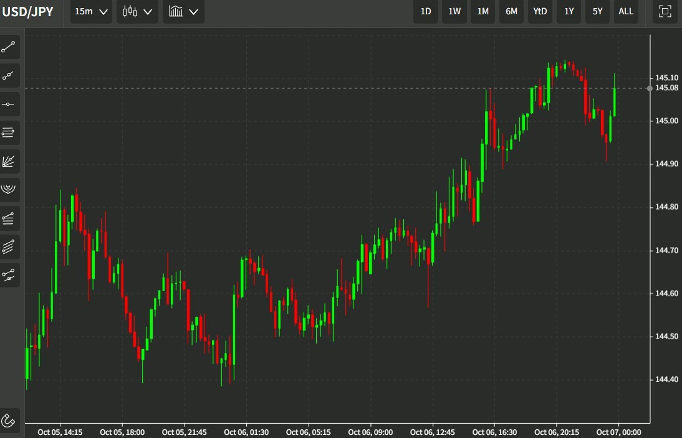682x438 pixels.
Task: Open the 15m interval dropdown
Action: 91,12
